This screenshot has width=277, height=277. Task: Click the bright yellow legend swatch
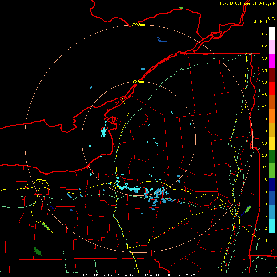(x=272, y=143)
